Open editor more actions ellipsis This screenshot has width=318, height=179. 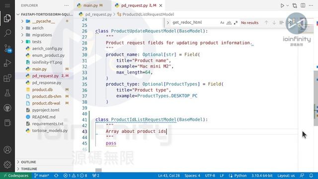click(311, 5)
